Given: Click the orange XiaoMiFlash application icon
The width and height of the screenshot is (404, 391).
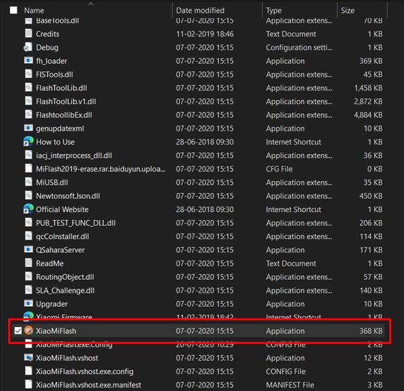Looking at the screenshot, I should tap(28, 330).
